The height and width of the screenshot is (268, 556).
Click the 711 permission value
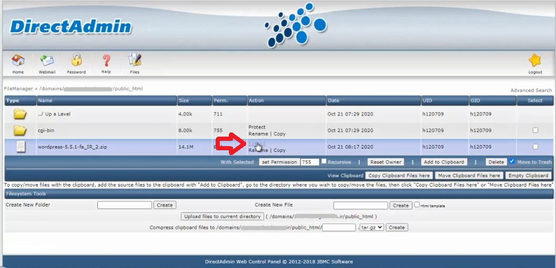pos(218,114)
